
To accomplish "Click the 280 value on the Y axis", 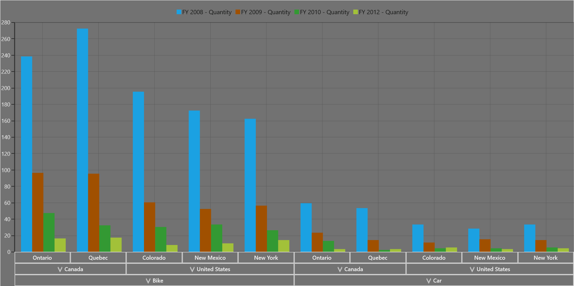I will coord(6,23).
